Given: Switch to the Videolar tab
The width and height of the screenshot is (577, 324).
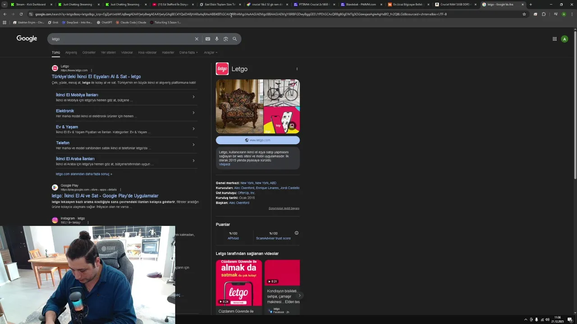Looking at the screenshot, I should (x=127, y=53).
